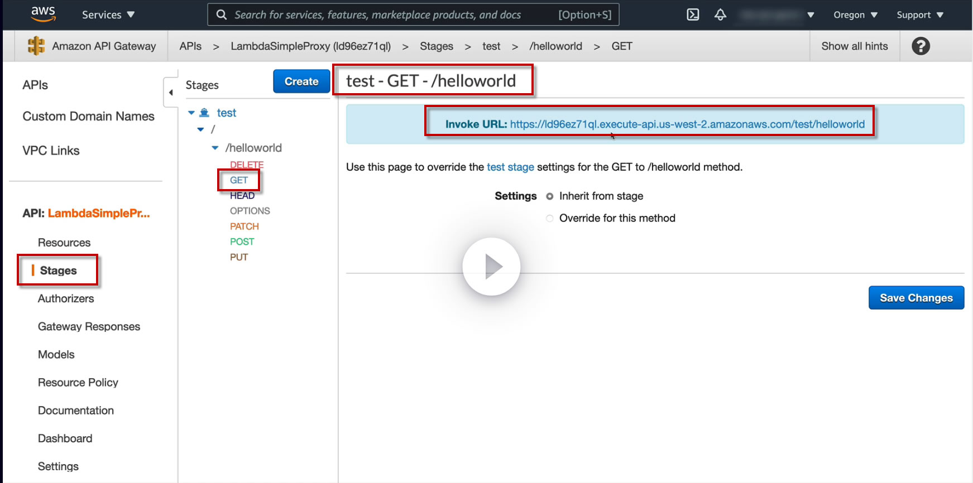Select /helloworld resource in the tree
Screen dimensions: 973x483
pos(253,148)
